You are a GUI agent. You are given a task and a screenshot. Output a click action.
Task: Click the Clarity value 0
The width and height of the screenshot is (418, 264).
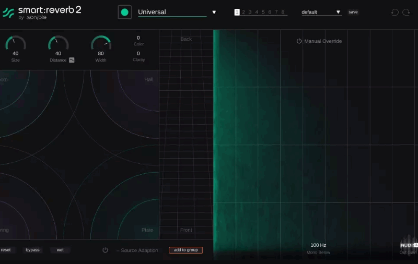tap(138, 54)
